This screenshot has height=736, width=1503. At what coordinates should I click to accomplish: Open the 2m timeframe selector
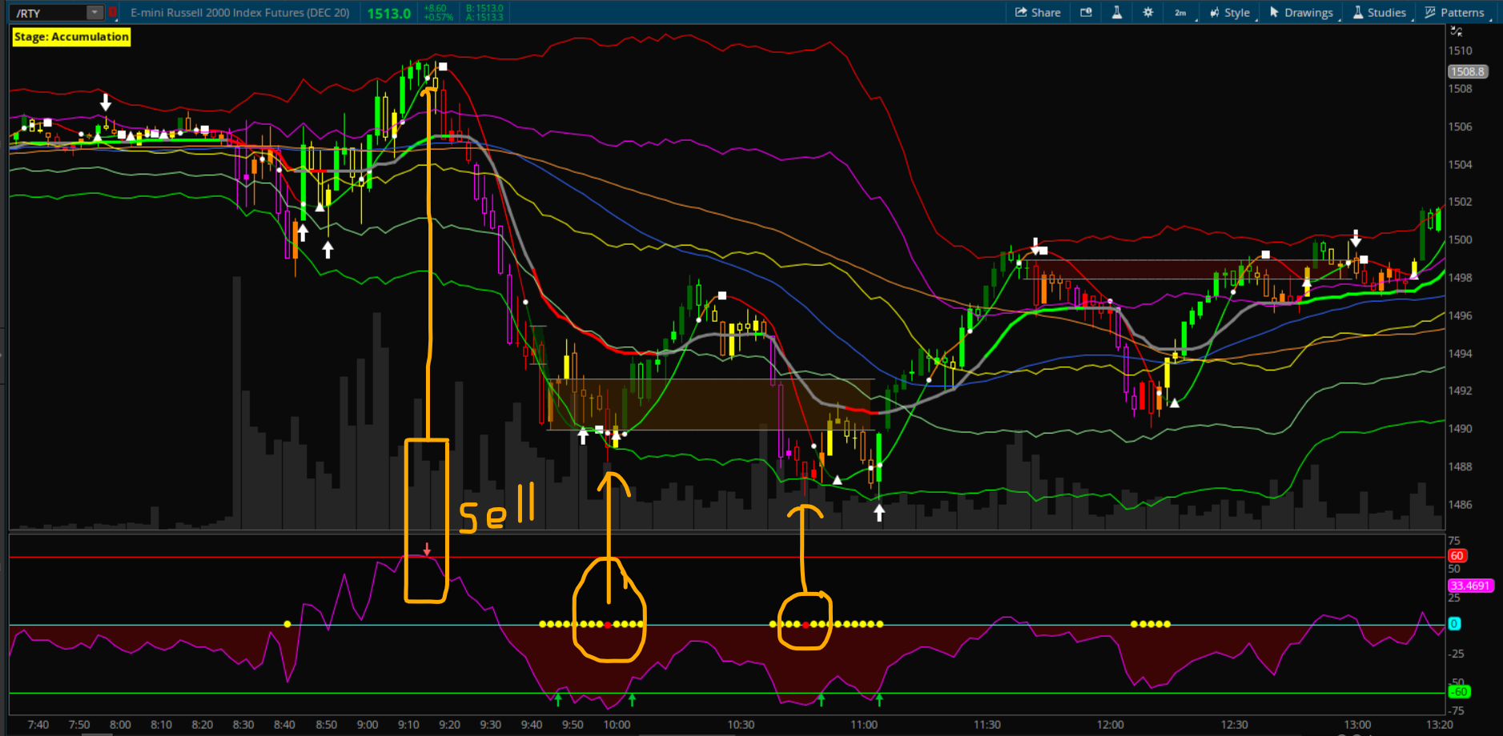coord(1180,13)
